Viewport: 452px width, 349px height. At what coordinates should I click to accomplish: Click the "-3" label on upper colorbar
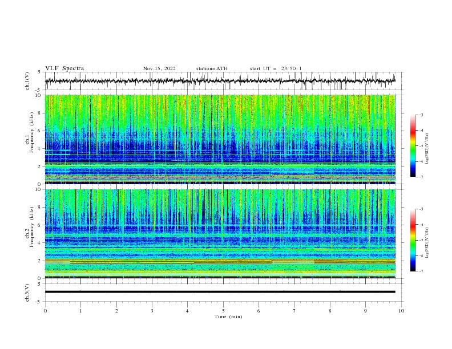tap(421, 115)
